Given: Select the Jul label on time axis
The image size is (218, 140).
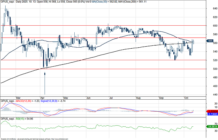Looking at the screenshot, I should 111,98.
